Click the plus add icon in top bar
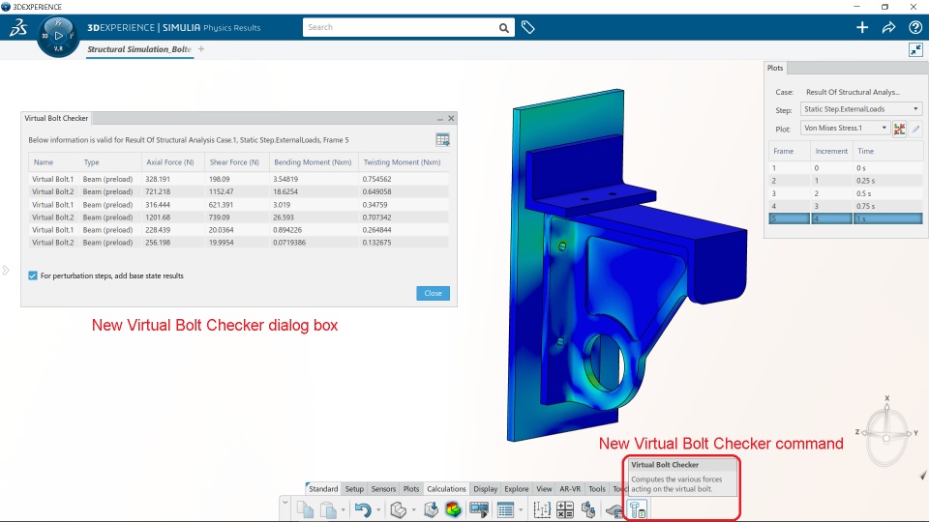This screenshot has width=929, height=522. point(862,27)
